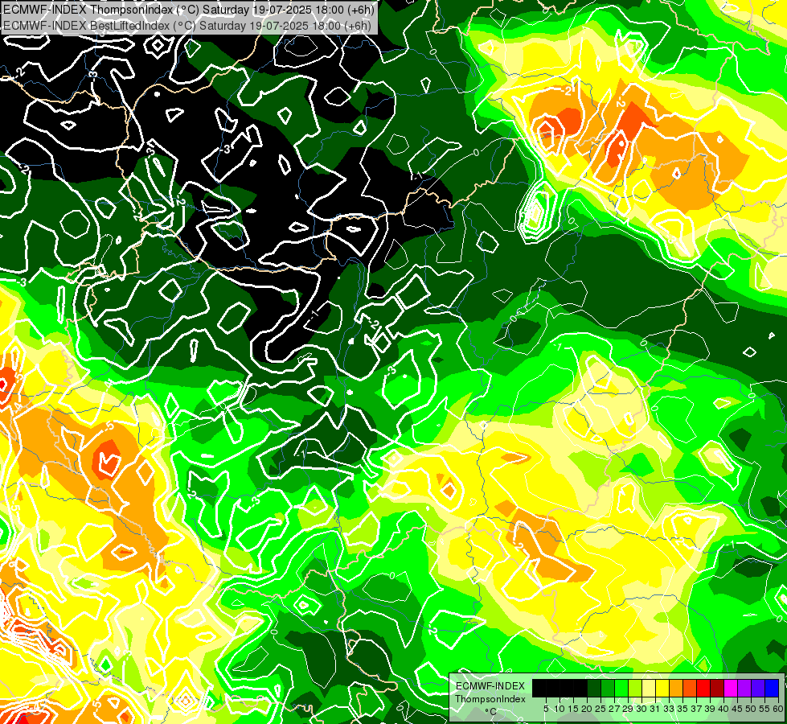The width and height of the screenshot is (787, 724).
Task: Select the pale yellow legend swatch (30–31)
Action: pos(649,688)
